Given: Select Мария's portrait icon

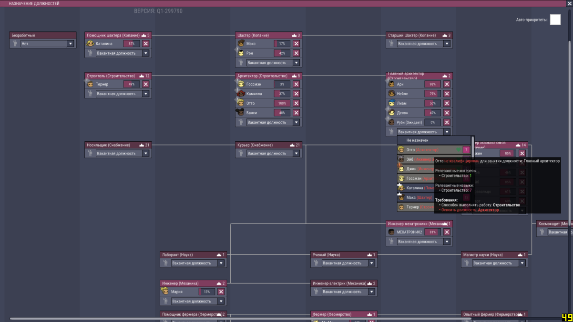Looking at the screenshot, I should (165, 291).
